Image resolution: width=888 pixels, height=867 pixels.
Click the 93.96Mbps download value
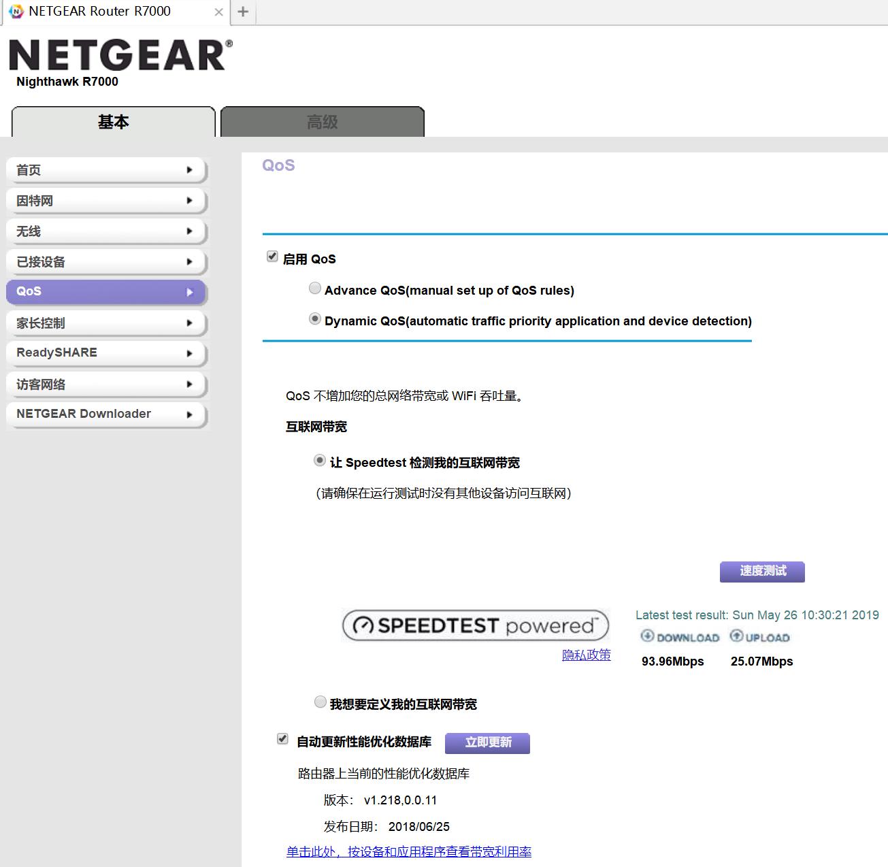pyautogui.click(x=673, y=661)
